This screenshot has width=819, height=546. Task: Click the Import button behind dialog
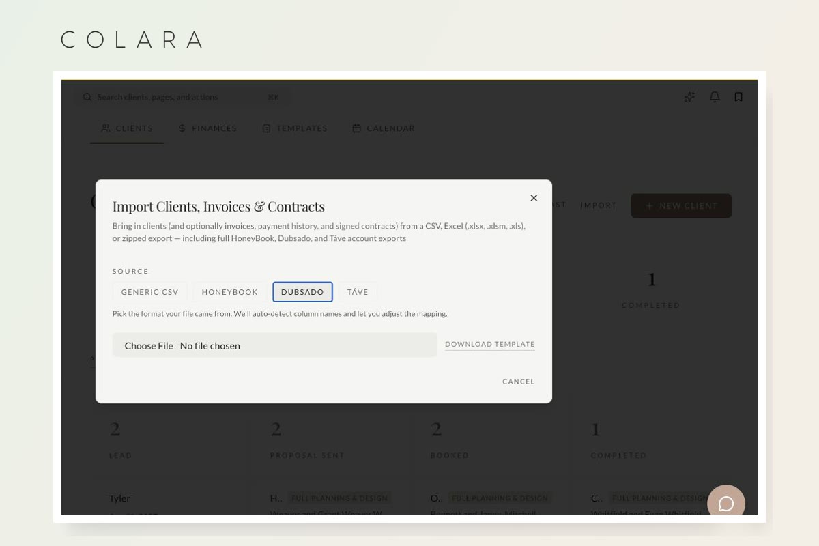pos(599,205)
